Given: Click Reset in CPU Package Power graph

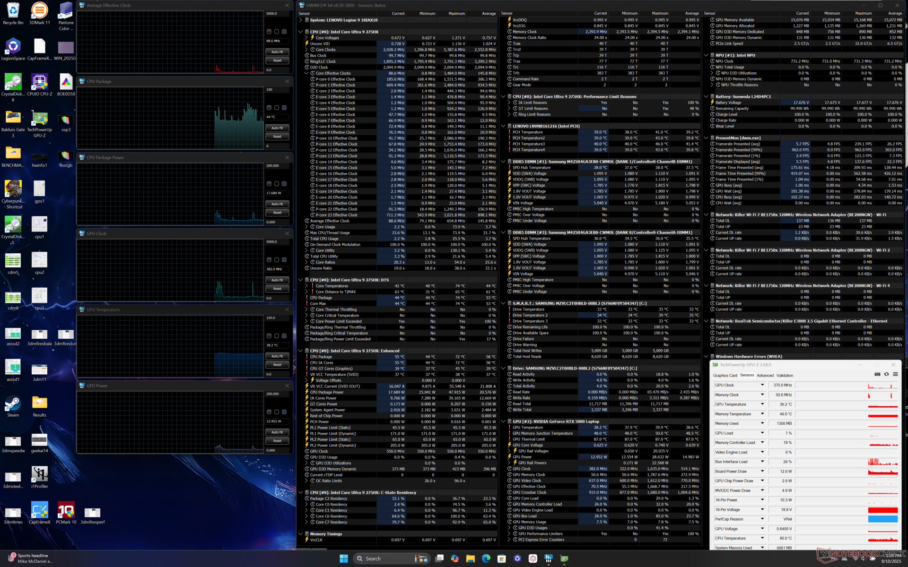Looking at the screenshot, I should pyautogui.click(x=277, y=213).
